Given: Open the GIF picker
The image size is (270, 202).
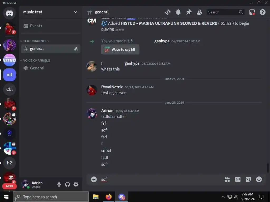Looking at the screenshot, I should (238, 179).
